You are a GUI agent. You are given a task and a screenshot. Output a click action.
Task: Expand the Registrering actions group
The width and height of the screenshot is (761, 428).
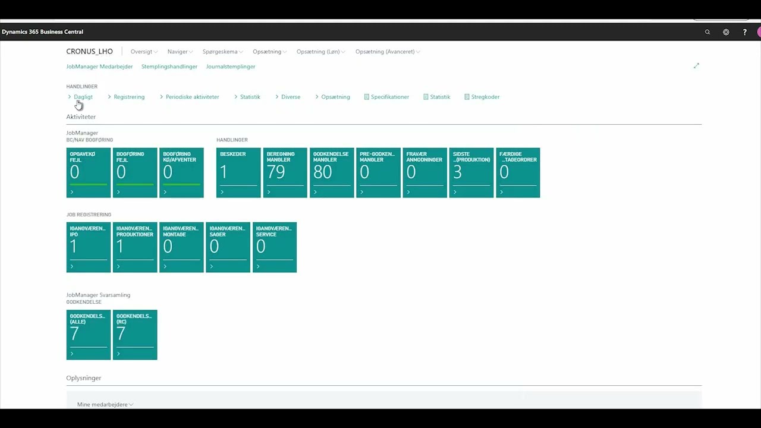pyautogui.click(x=126, y=97)
